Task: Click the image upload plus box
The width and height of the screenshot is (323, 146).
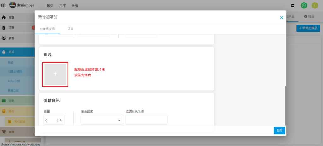Action: click(x=55, y=74)
